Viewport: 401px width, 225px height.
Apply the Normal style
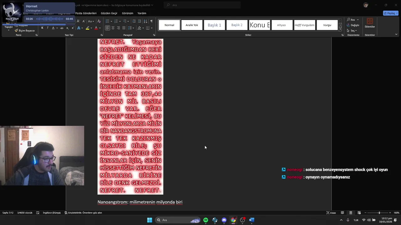(169, 25)
